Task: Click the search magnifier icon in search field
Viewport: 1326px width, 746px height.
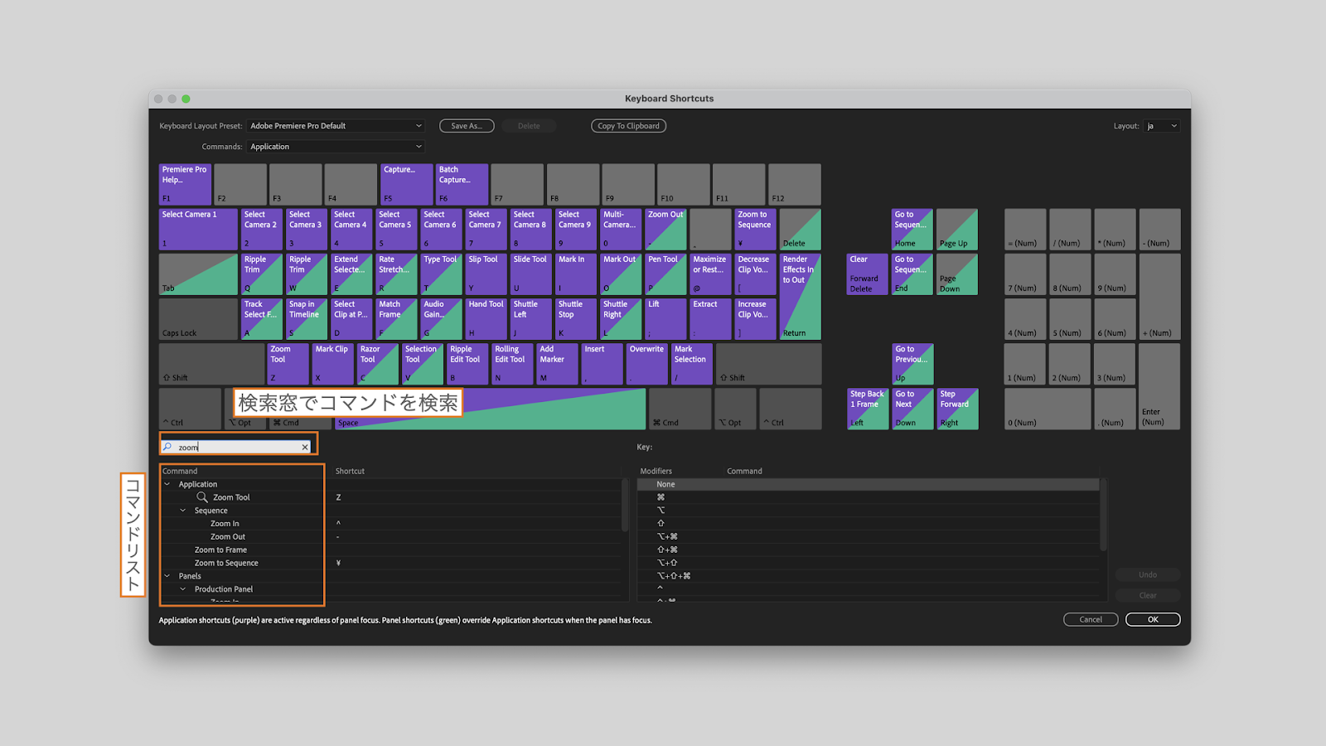Action: pyautogui.click(x=167, y=447)
